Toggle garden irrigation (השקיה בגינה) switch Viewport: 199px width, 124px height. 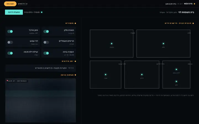pos(46,53)
